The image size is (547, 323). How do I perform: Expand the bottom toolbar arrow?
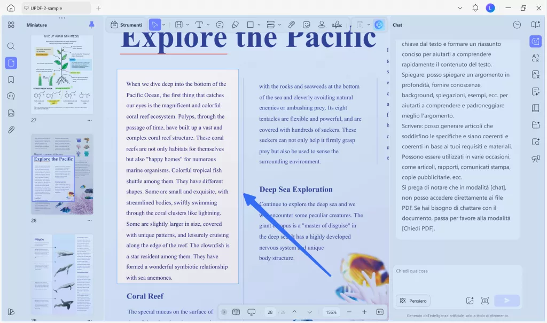(x=224, y=312)
